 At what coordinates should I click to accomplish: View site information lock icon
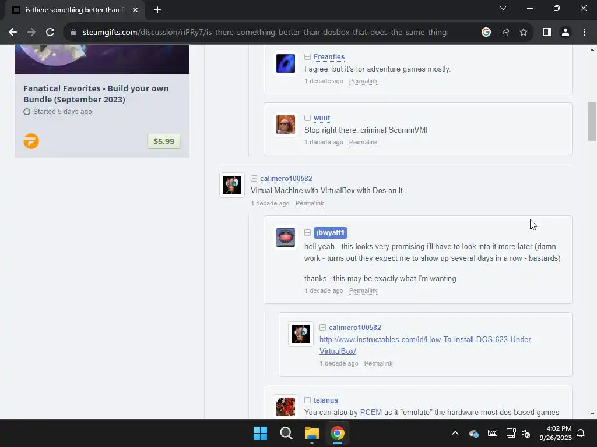tap(73, 33)
